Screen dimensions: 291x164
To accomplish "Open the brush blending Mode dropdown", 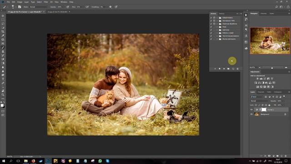I will 38,7.
